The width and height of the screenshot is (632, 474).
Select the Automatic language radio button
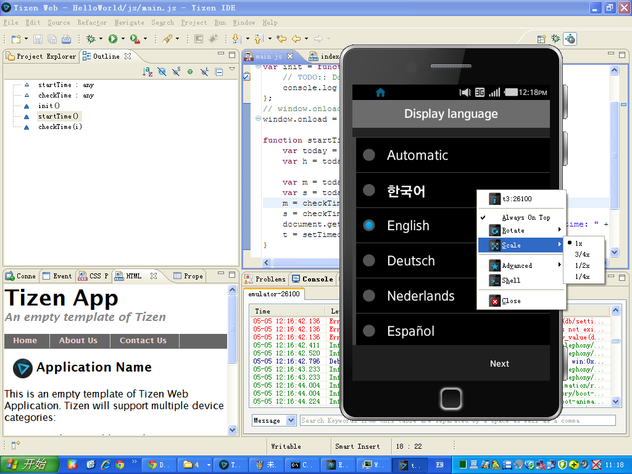(x=369, y=155)
